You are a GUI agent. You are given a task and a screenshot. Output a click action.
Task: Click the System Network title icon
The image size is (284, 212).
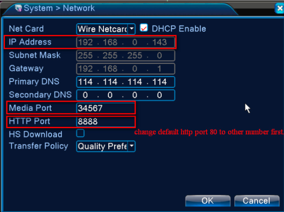coord(18,8)
